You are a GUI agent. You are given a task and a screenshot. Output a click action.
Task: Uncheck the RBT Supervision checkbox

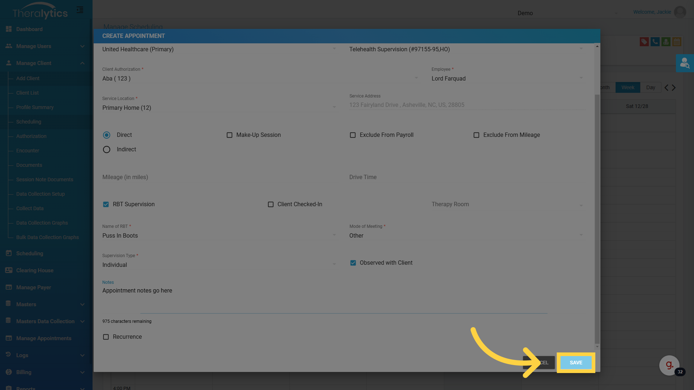(106, 204)
